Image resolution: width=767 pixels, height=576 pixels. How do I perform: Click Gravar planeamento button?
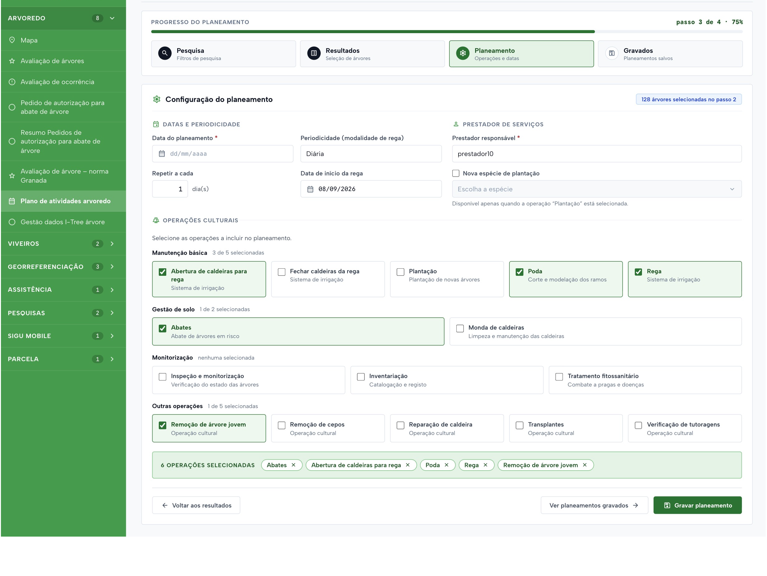[698, 505]
